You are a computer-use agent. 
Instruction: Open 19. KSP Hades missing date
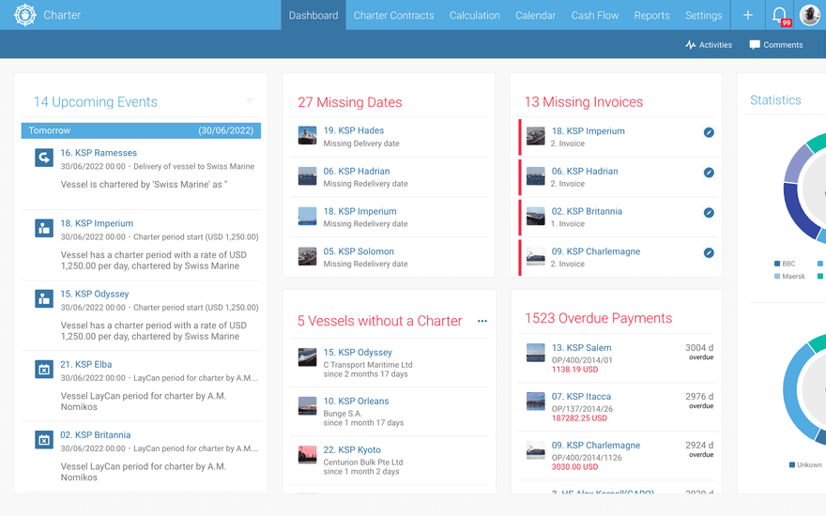[x=354, y=130]
